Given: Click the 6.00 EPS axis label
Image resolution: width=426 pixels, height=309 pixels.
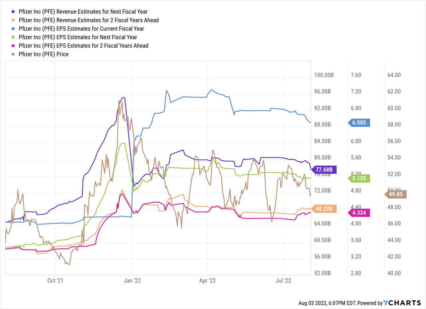Looking at the screenshot, I should coord(356,141).
